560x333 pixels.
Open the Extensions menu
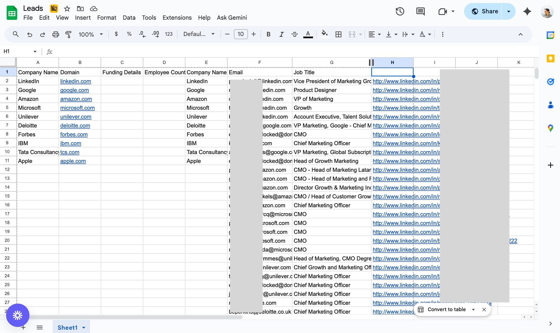point(177,18)
